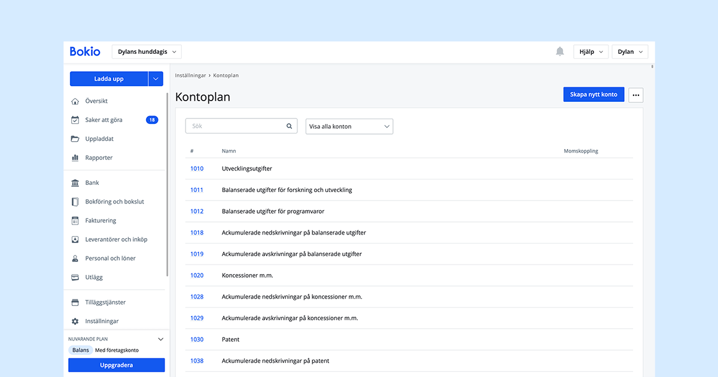
Task: Open the Visa alla konton filter
Action: click(x=349, y=126)
